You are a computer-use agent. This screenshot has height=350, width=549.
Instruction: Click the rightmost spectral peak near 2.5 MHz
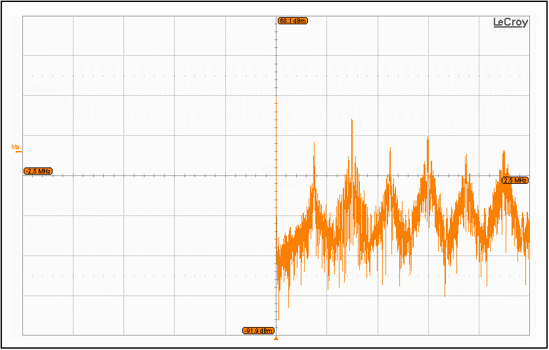[x=504, y=152]
